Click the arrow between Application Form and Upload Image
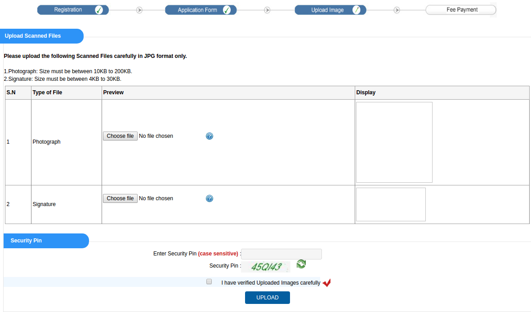Screen dimensions: 531x312 click(x=267, y=9)
